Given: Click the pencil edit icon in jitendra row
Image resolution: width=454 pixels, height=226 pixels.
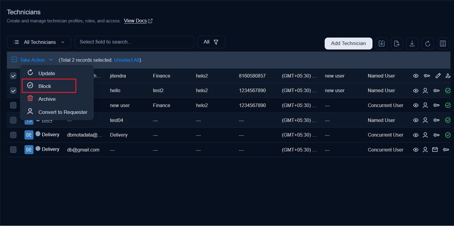Looking at the screenshot, I should coord(438,76).
